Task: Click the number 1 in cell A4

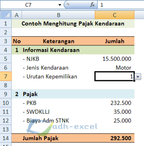Action: [17, 50]
